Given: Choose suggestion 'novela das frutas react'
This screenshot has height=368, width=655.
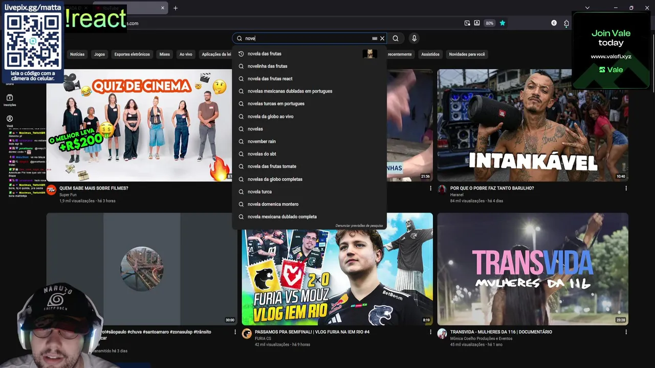Looking at the screenshot, I should pos(309,79).
